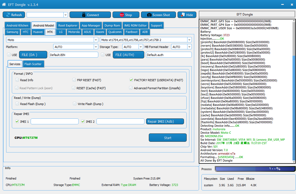
Task: Click the Repair IMEI (Adb) button
Action: click(165, 121)
